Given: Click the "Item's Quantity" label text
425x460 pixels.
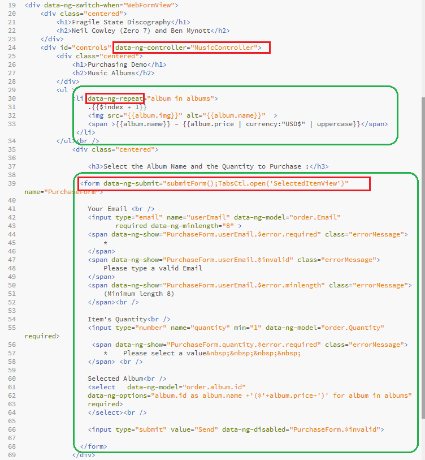Looking at the screenshot, I should point(117,320).
